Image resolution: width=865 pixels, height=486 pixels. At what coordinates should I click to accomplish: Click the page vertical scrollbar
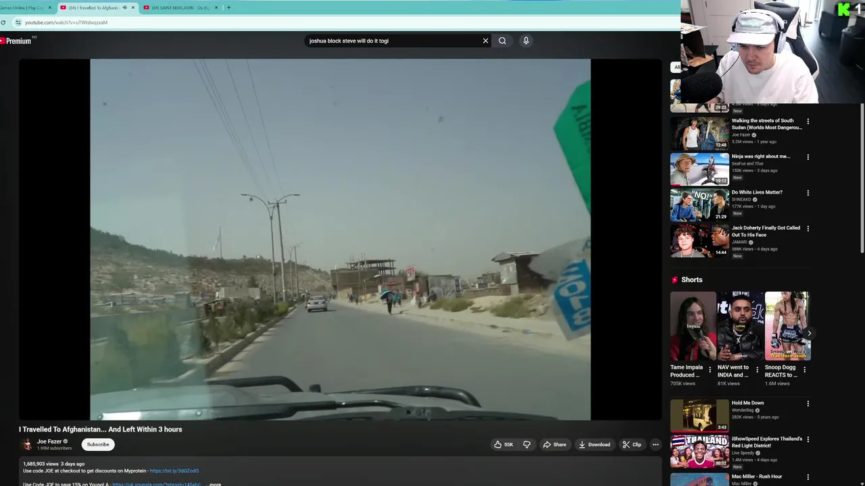coord(862,179)
